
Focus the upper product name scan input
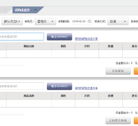[22, 37]
